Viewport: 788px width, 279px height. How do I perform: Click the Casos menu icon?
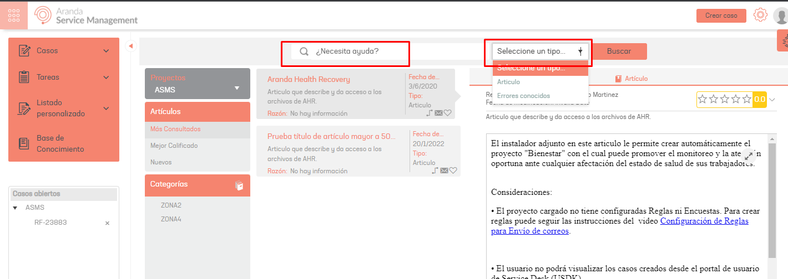coord(24,51)
